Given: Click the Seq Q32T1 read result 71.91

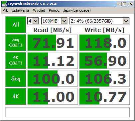Looking at the screenshot, I should pyautogui.click(x=53, y=43).
